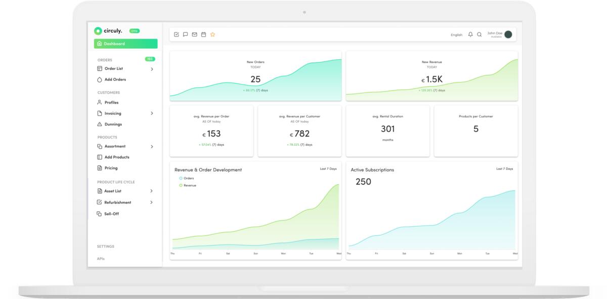Click the yellow star favorites icon
Image resolution: width=607 pixels, height=299 pixels.
point(212,34)
